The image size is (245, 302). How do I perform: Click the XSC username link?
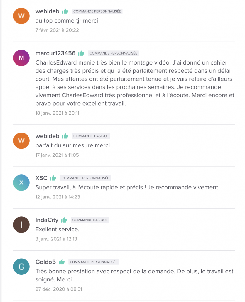42,178
